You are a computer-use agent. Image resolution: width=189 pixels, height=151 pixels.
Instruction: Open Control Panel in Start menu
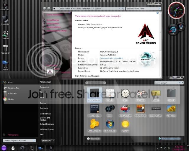[x=45, y=114]
